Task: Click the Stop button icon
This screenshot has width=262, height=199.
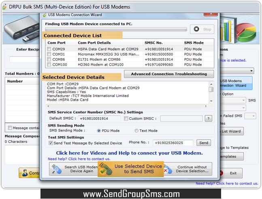Action: tap(196, 29)
